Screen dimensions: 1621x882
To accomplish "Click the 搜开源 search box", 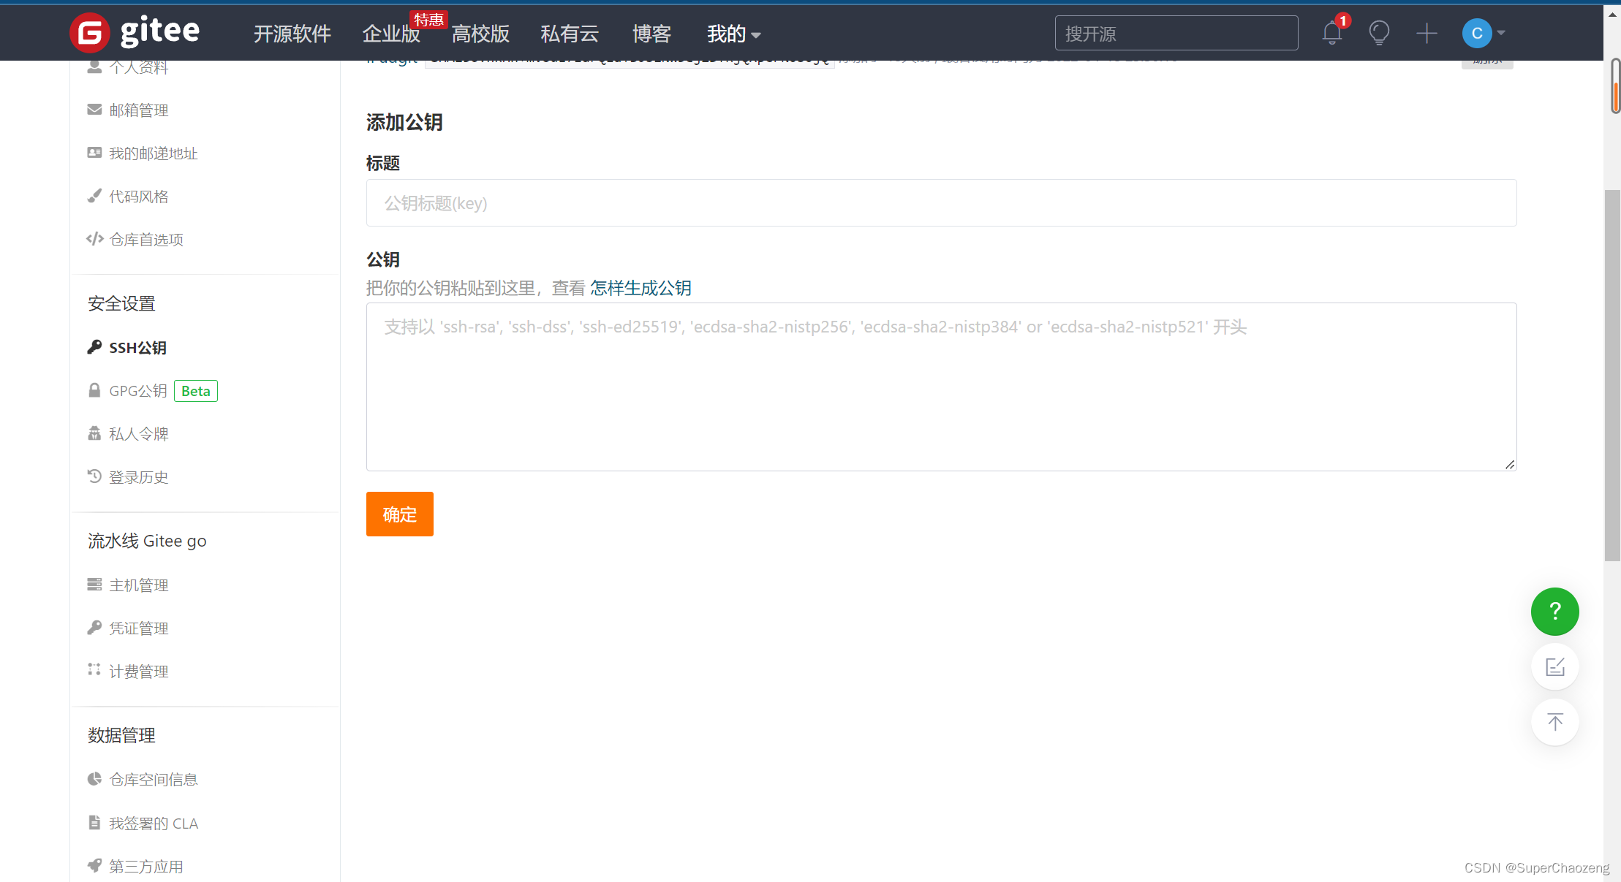I will [x=1176, y=34].
